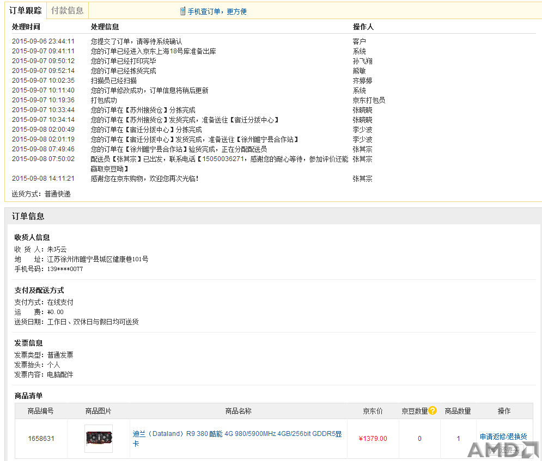Click the 订单信息 section heading
This screenshot has width=542, height=461.
[x=28, y=216]
